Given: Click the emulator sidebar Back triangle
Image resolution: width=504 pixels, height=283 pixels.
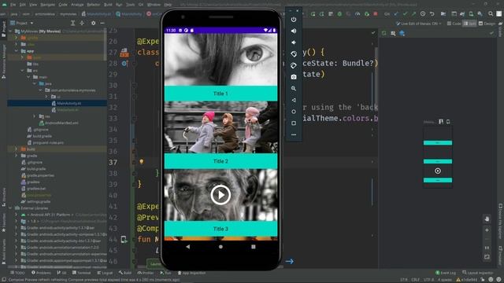Looking at the screenshot, I should point(294,100).
